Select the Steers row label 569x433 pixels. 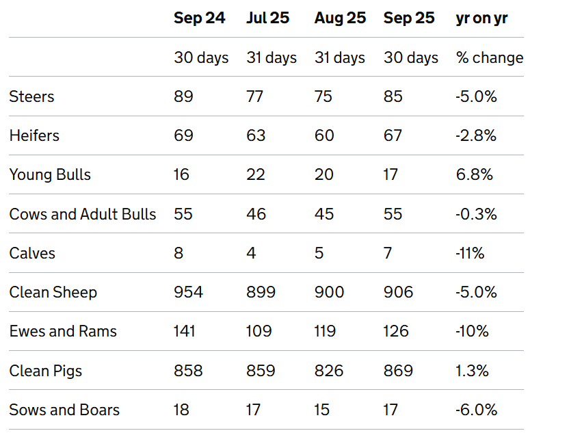pyautogui.click(x=31, y=96)
